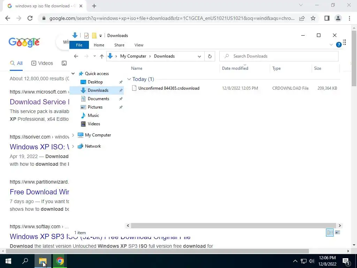The width and height of the screenshot is (357, 268).
Task: Collapse Quick access tree node
Action: point(73,74)
